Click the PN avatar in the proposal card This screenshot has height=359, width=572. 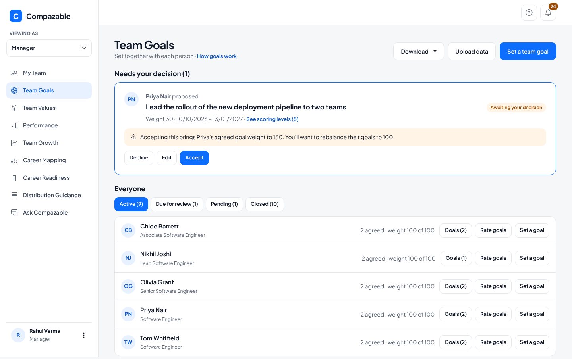point(131,99)
